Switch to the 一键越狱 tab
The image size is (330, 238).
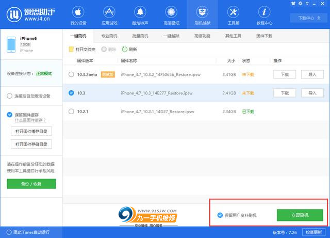[x=171, y=36]
